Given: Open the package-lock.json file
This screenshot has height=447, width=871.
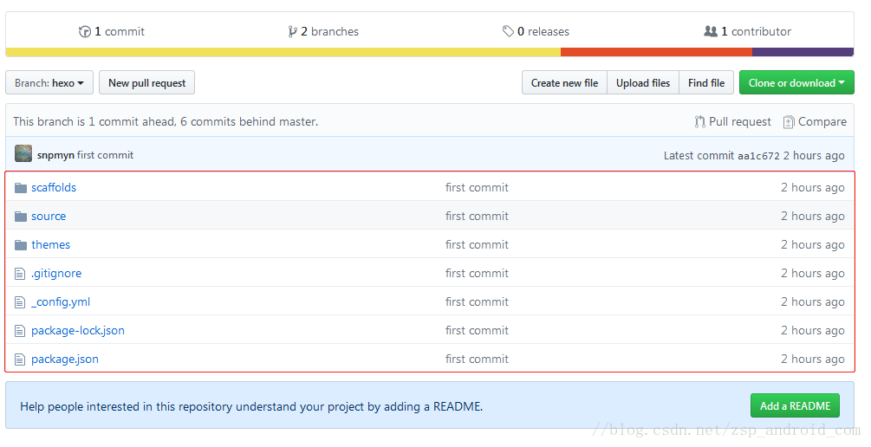Looking at the screenshot, I should point(78,331).
